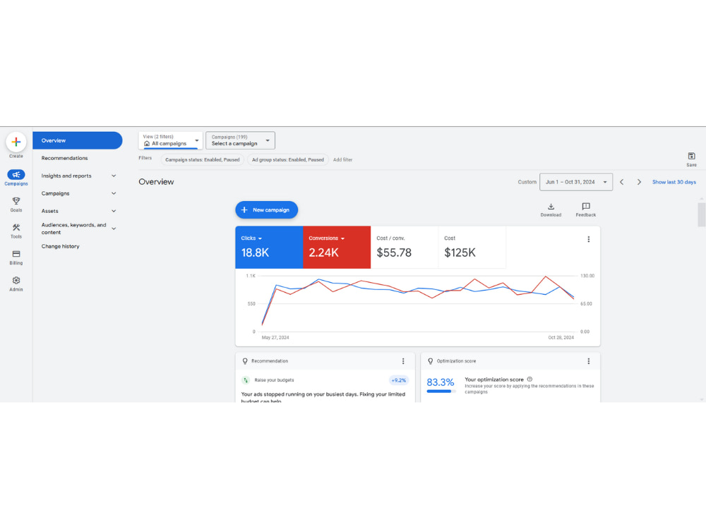Open Recommendation card three-dot menu
Image resolution: width=706 pixels, height=529 pixels.
point(403,361)
